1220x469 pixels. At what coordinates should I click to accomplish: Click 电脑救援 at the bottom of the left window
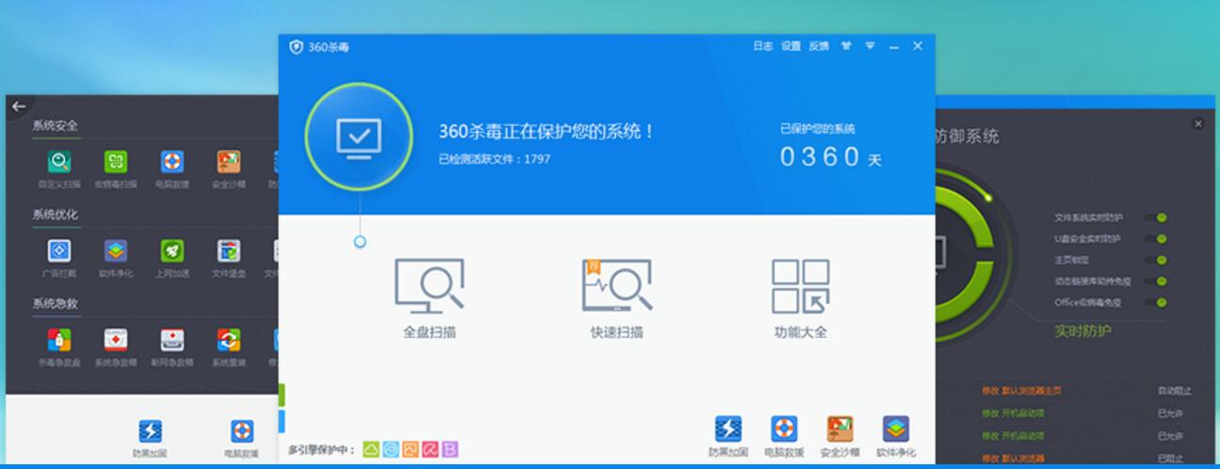242,439
